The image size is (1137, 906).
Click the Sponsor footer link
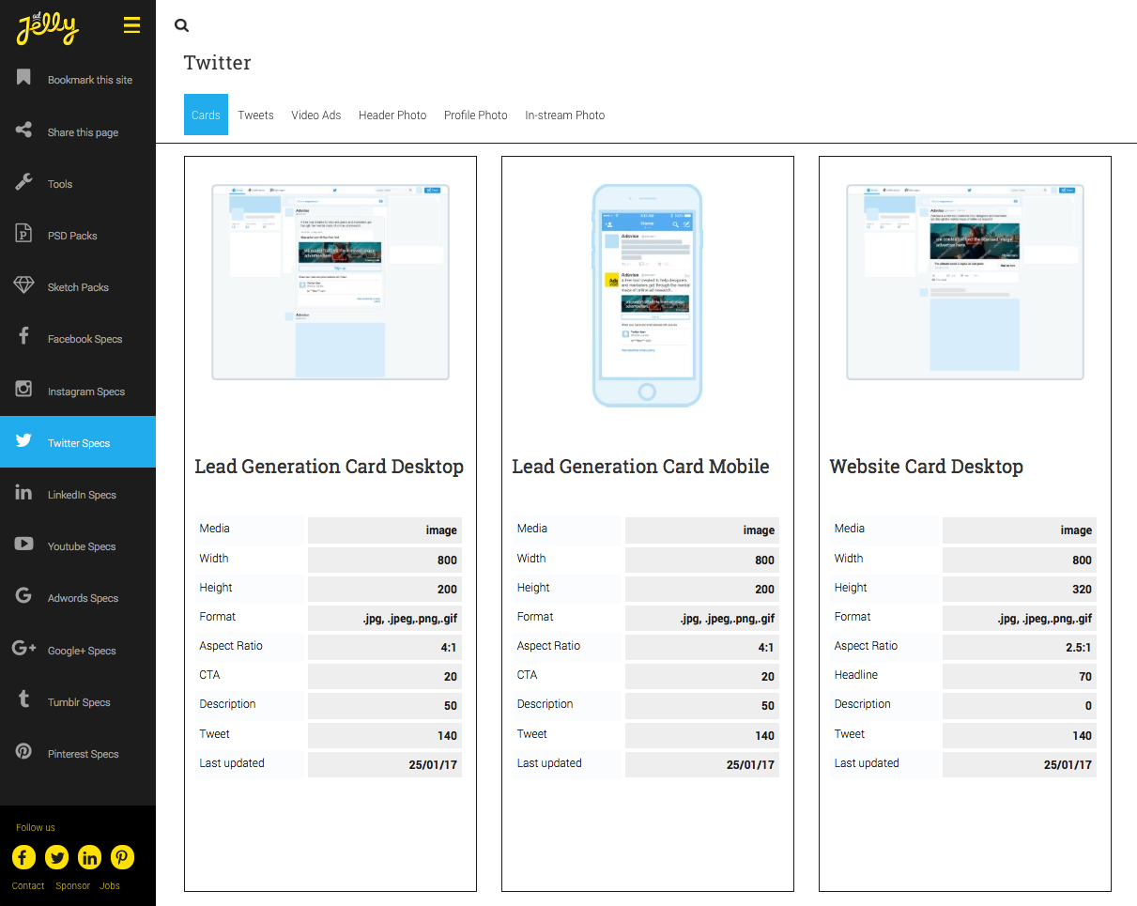click(x=72, y=885)
